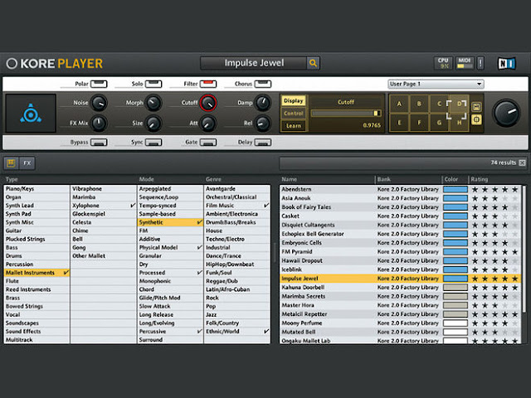Toggle the Sync switch
The height and width of the screenshot is (398, 531).
coord(153,143)
